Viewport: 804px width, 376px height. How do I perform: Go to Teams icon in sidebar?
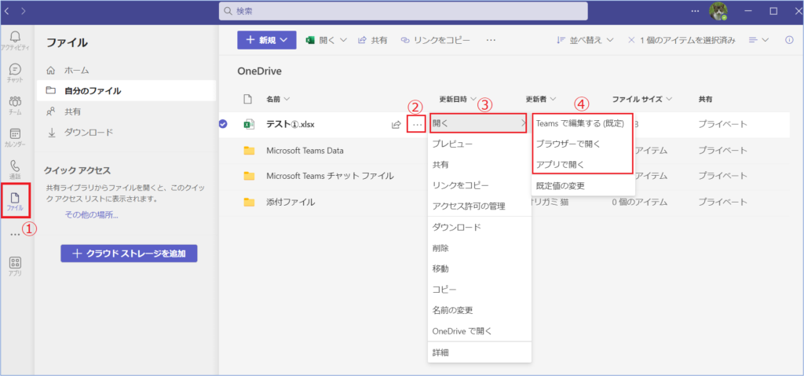(16, 105)
